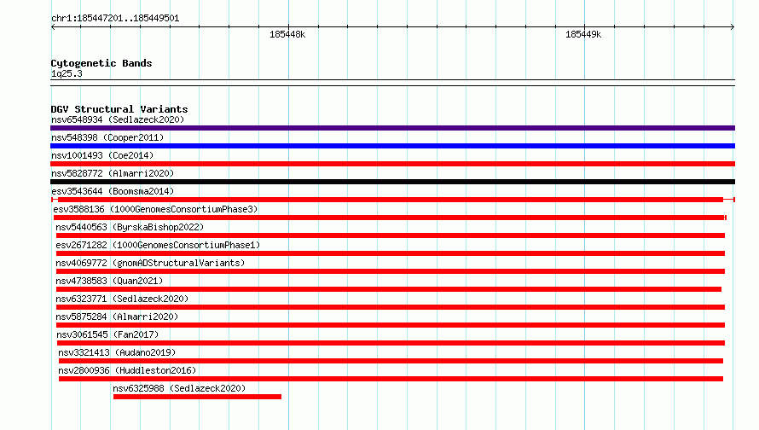
Task: Open nsv4069772 (gnomADStructuralVariants) label
Action: [150, 263]
